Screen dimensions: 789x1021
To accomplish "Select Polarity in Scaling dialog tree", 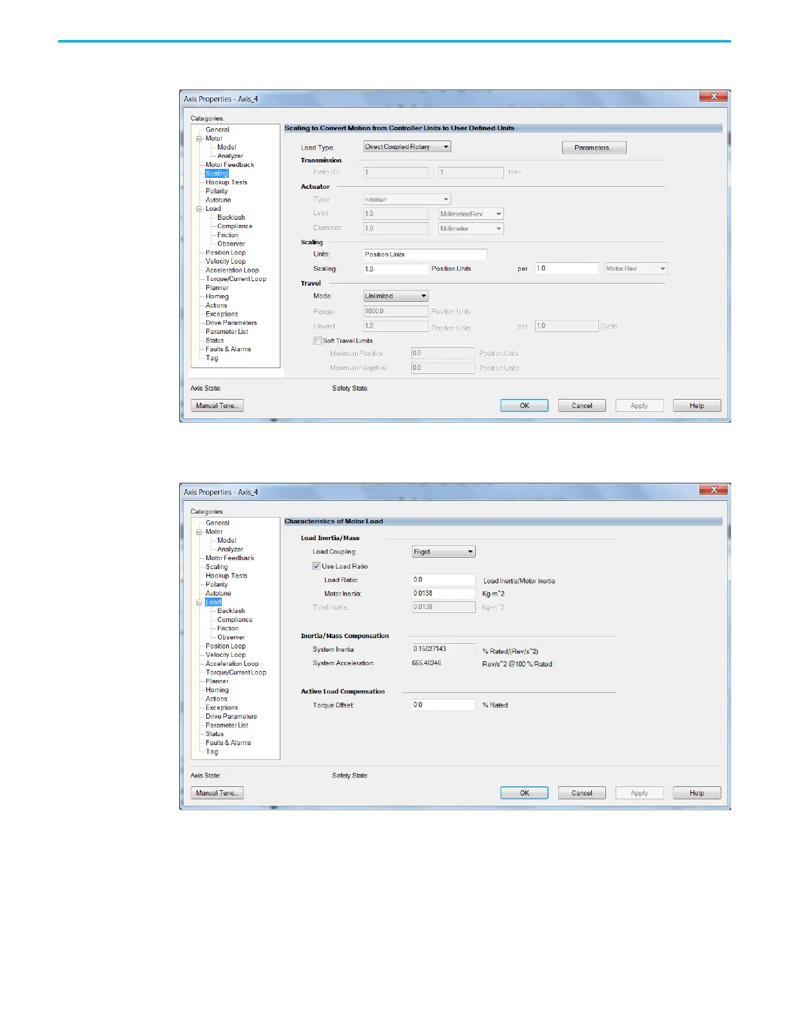I will click(x=217, y=191).
